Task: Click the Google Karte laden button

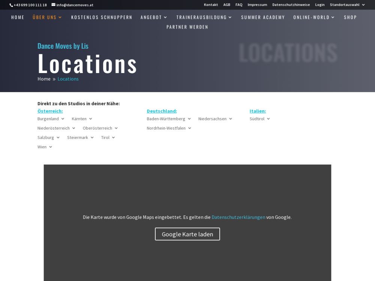Action: [x=187, y=234]
